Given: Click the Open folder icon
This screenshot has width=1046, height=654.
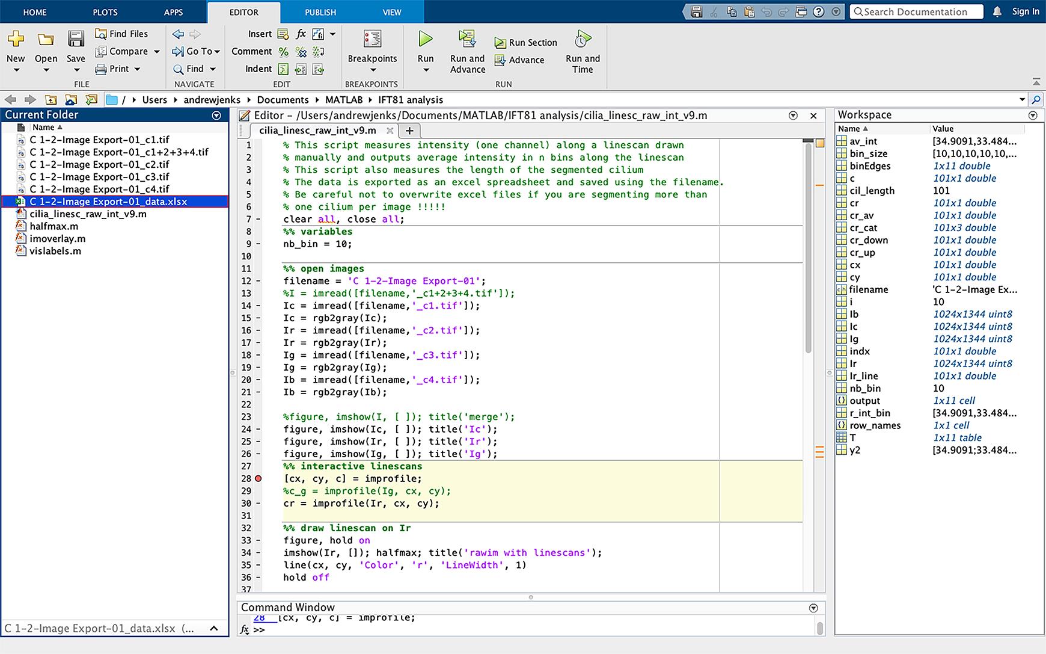Looking at the screenshot, I should 46,40.
